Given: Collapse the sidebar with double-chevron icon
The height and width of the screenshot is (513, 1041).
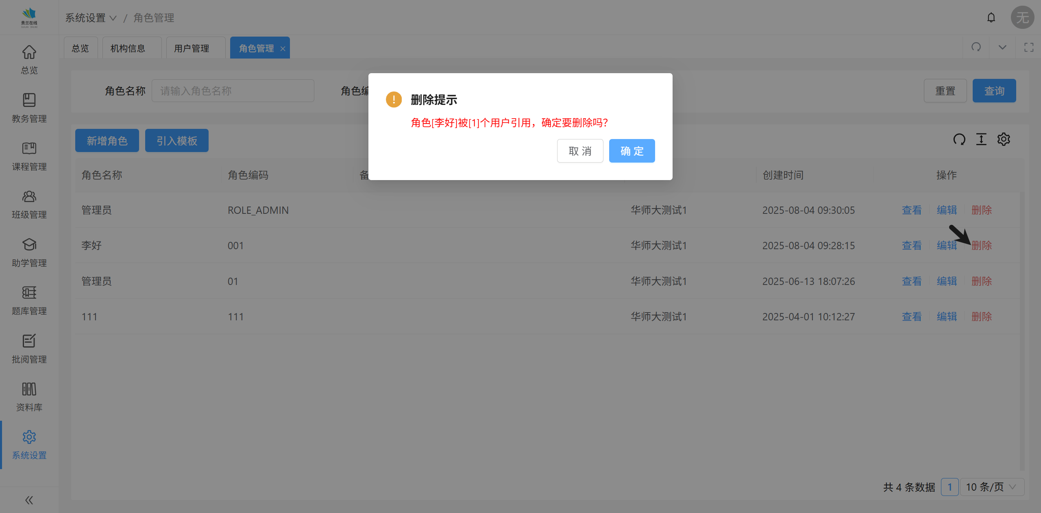Looking at the screenshot, I should point(29,500).
